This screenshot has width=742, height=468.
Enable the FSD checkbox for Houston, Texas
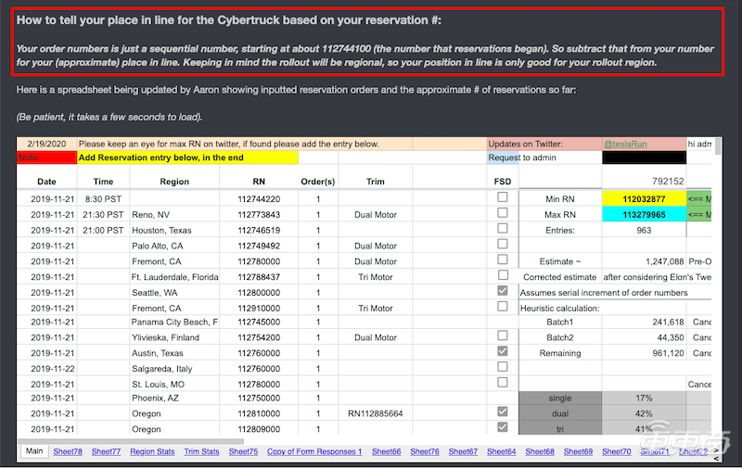pos(503,229)
